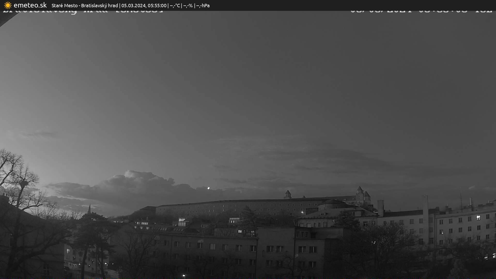
Task: Click the bird nest in bare tree
Action: [x=24, y=183]
